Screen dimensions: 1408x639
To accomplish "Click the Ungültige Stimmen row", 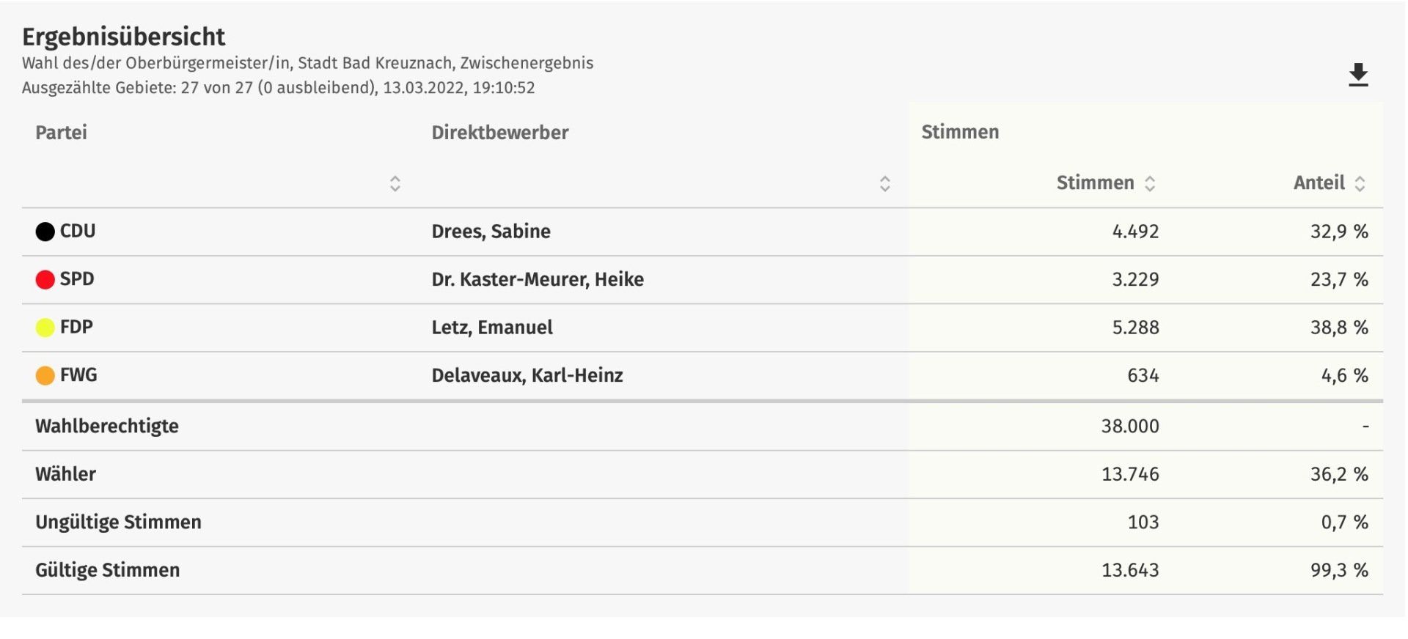I will coord(118,522).
